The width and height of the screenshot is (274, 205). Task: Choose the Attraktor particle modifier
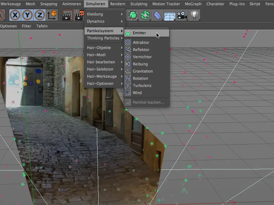tap(147, 42)
